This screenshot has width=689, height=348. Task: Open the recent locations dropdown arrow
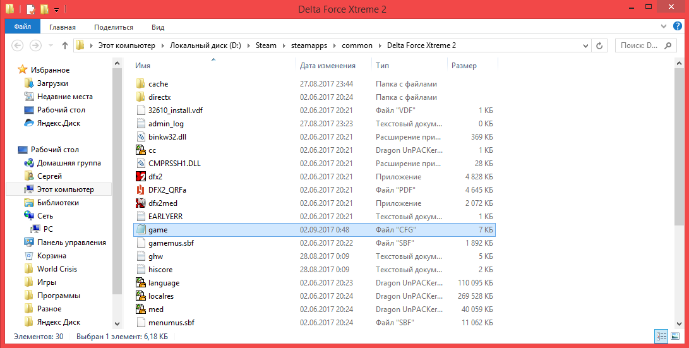tap(51, 45)
